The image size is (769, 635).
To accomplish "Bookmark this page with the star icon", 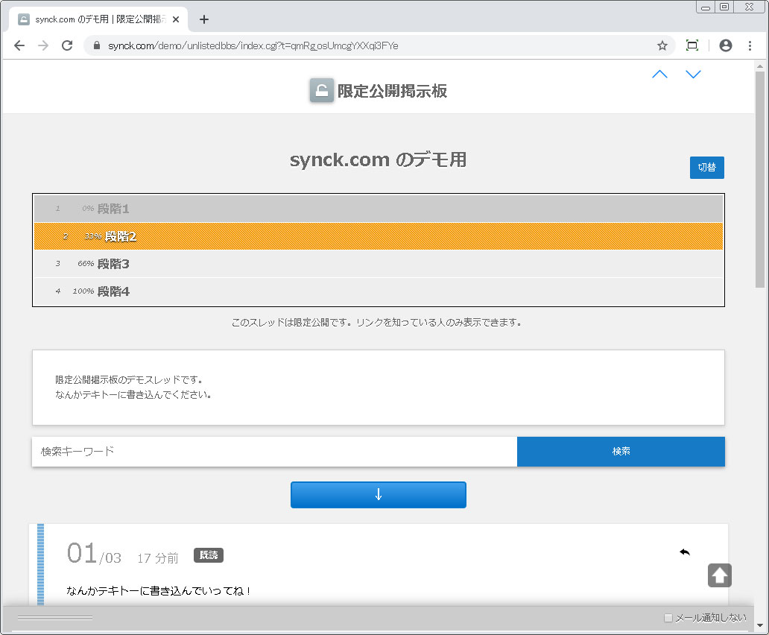I will click(x=662, y=45).
